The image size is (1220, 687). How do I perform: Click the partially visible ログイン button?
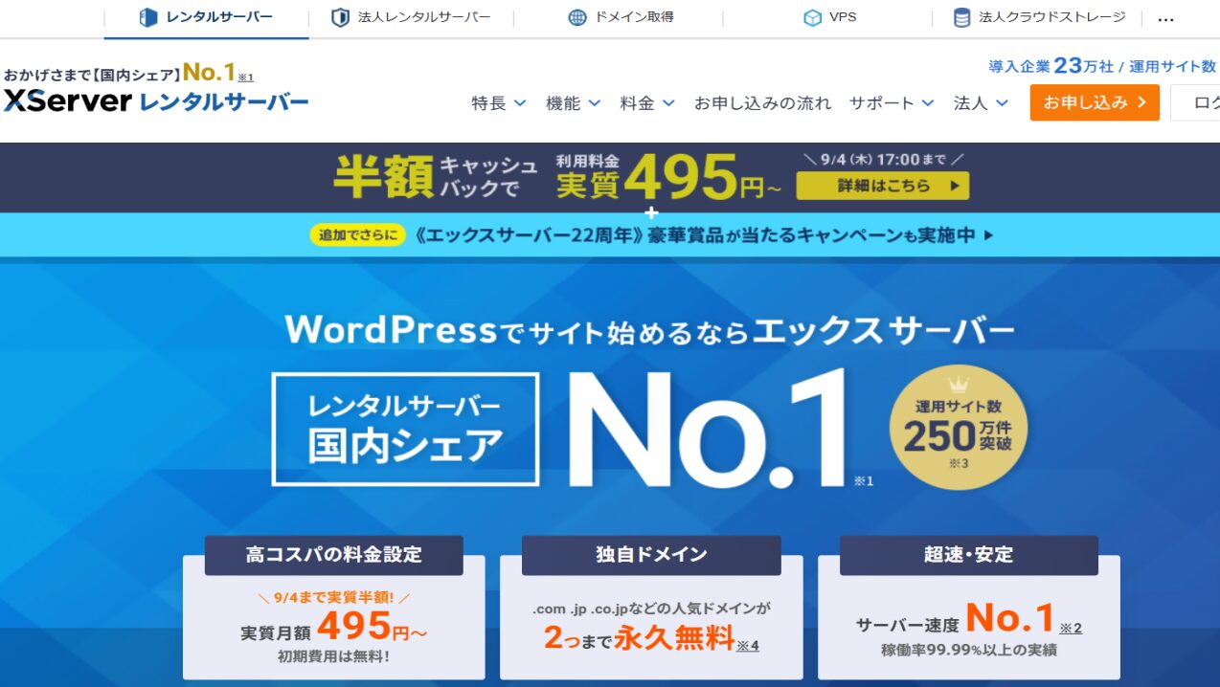(x=1196, y=102)
